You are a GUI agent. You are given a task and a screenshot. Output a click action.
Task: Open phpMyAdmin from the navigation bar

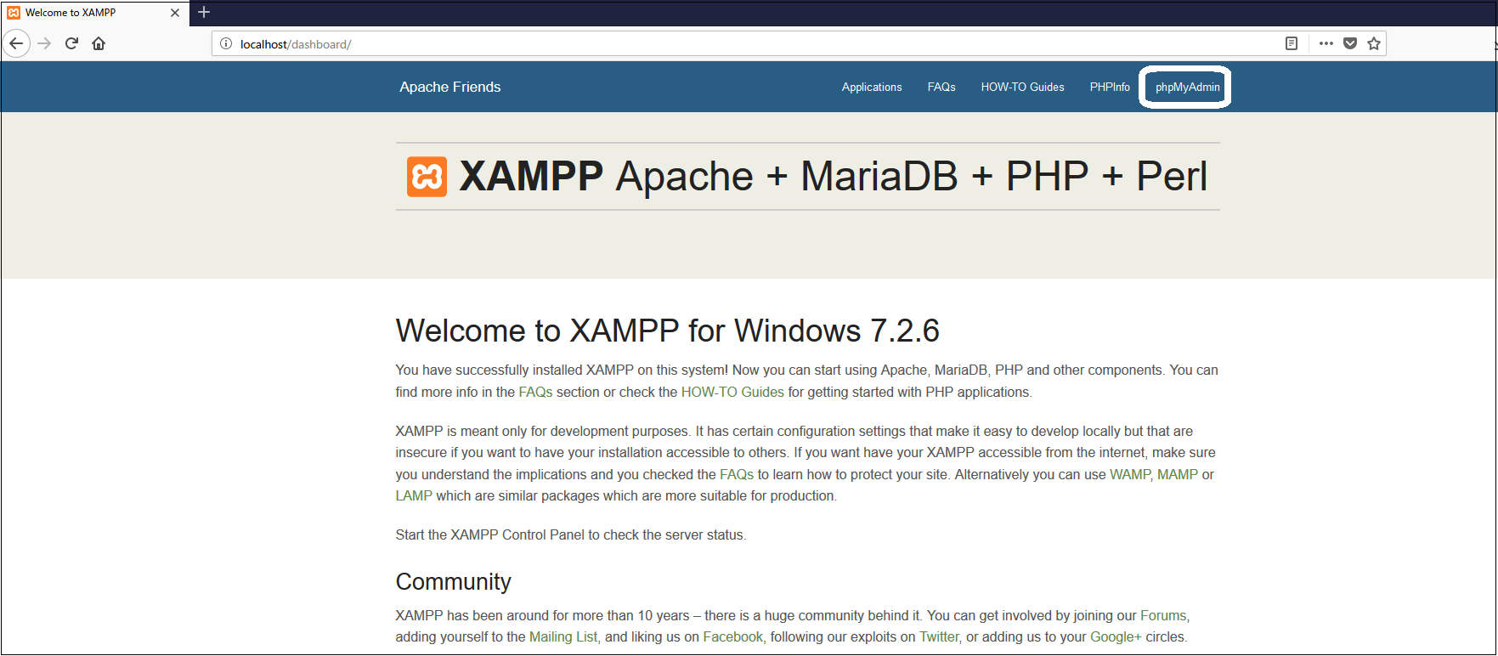click(1187, 87)
